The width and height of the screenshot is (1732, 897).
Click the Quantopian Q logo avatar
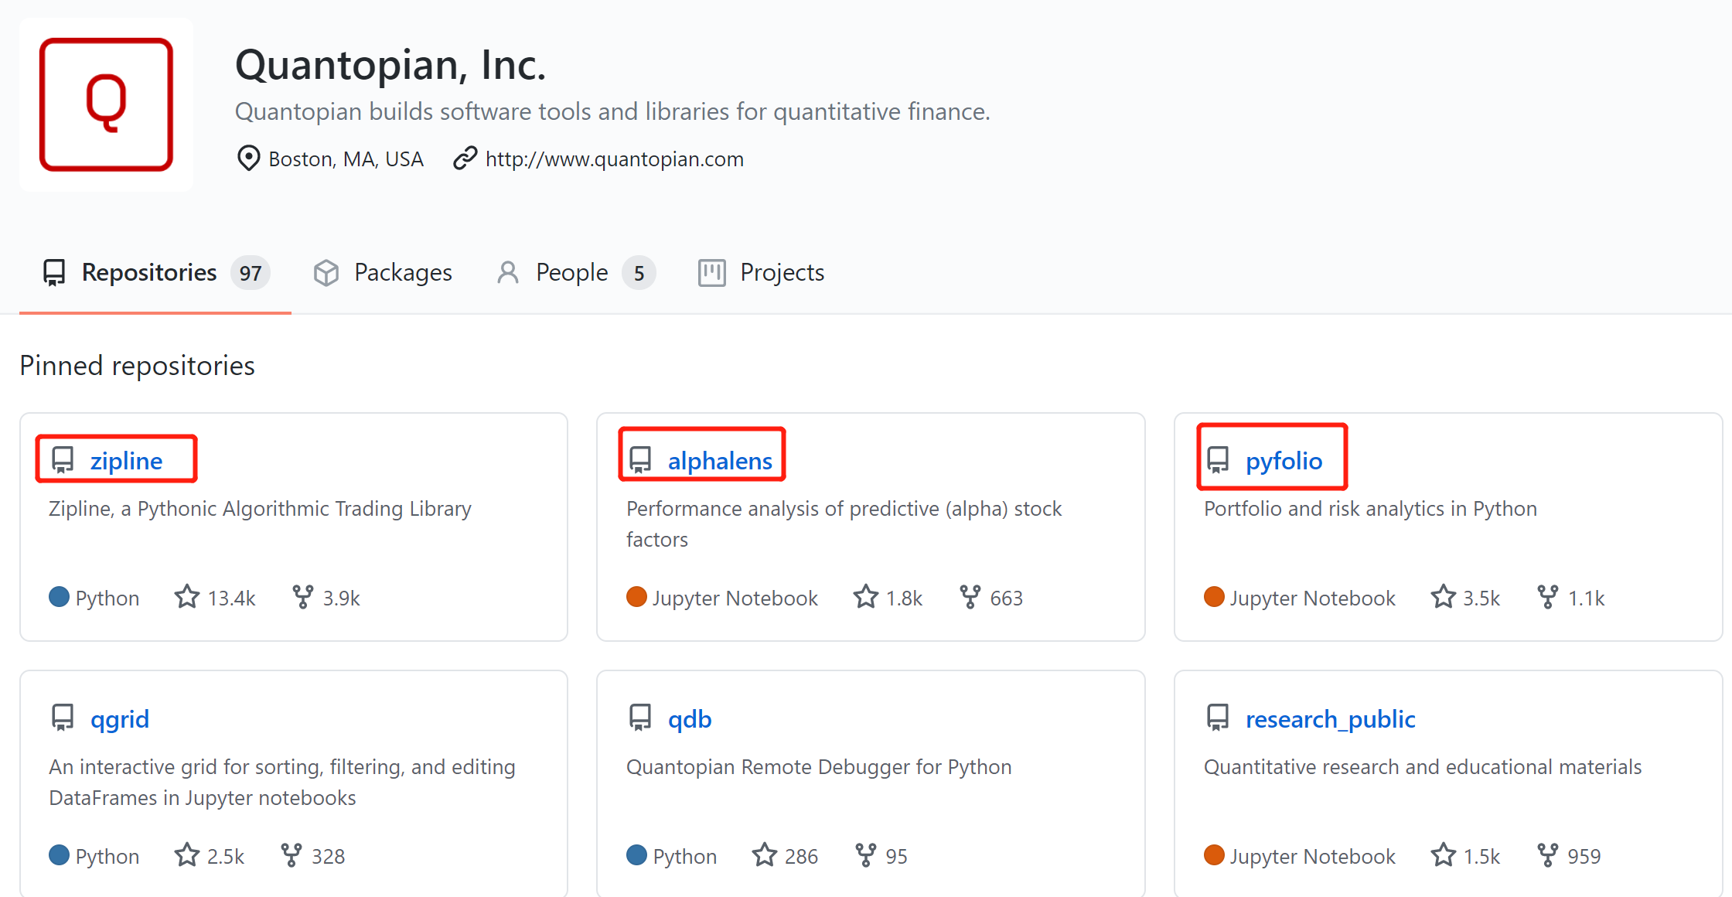(x=106, y=104)
